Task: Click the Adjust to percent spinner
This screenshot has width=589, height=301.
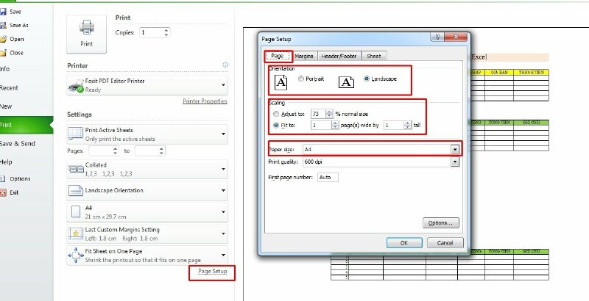Action: [x=329, y=114]
